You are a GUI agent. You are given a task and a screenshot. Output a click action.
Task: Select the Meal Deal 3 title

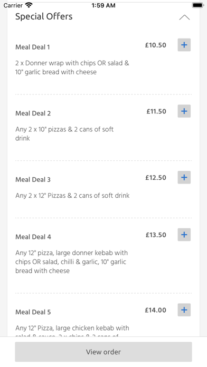33,179
